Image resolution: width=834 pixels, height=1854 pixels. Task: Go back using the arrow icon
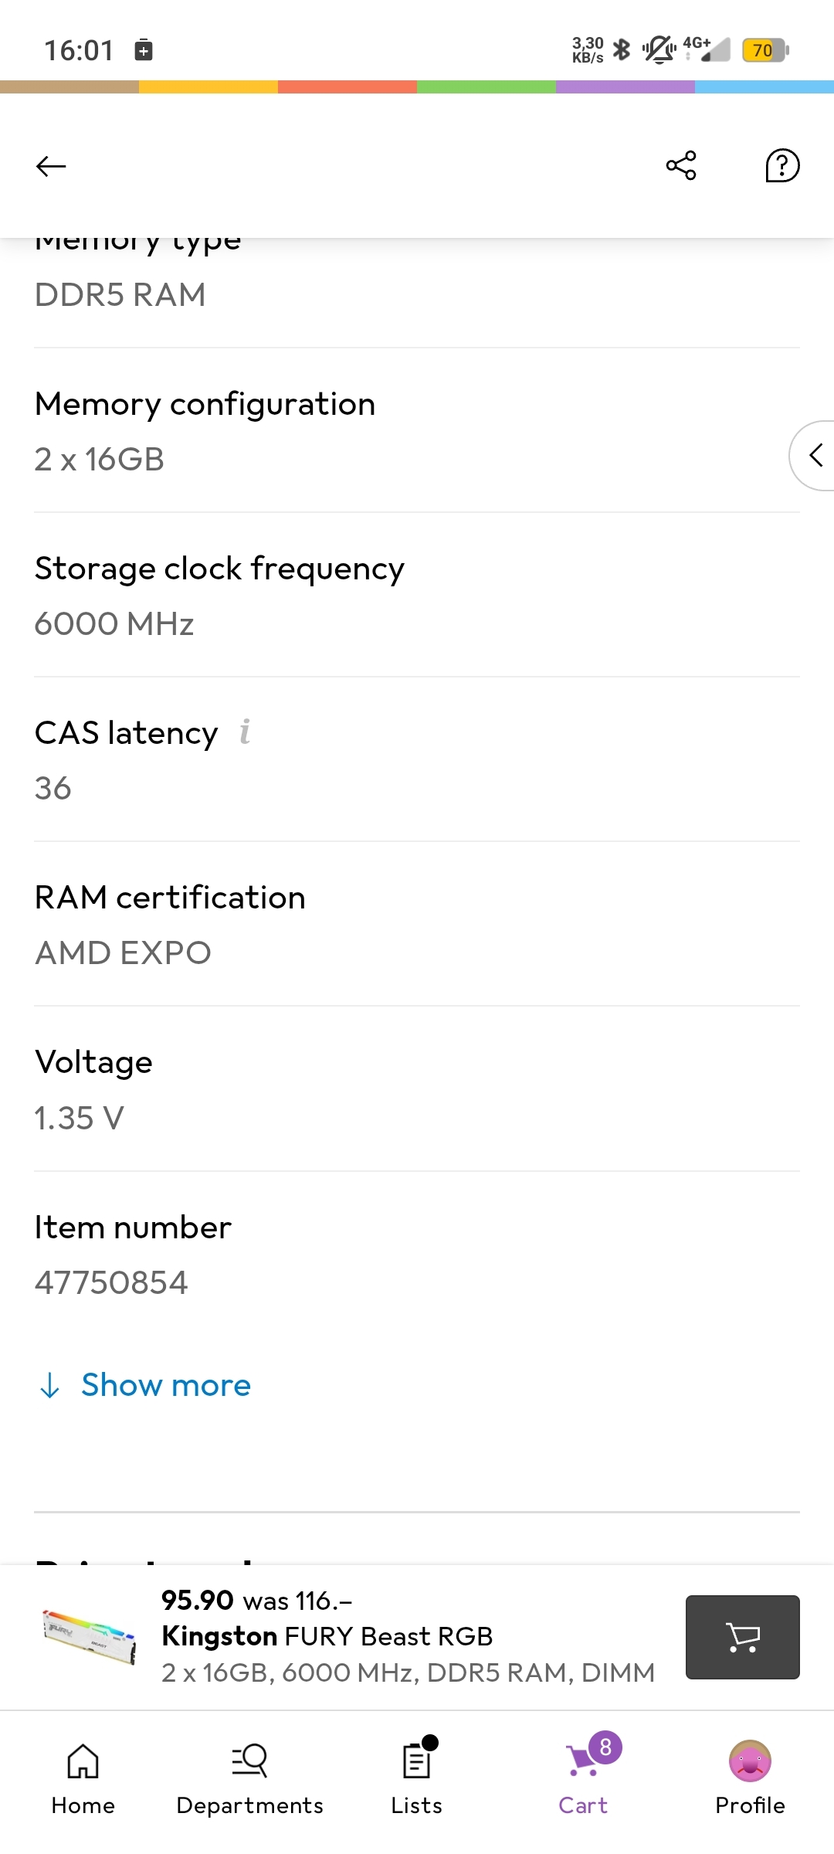click(x=51, y=166)
